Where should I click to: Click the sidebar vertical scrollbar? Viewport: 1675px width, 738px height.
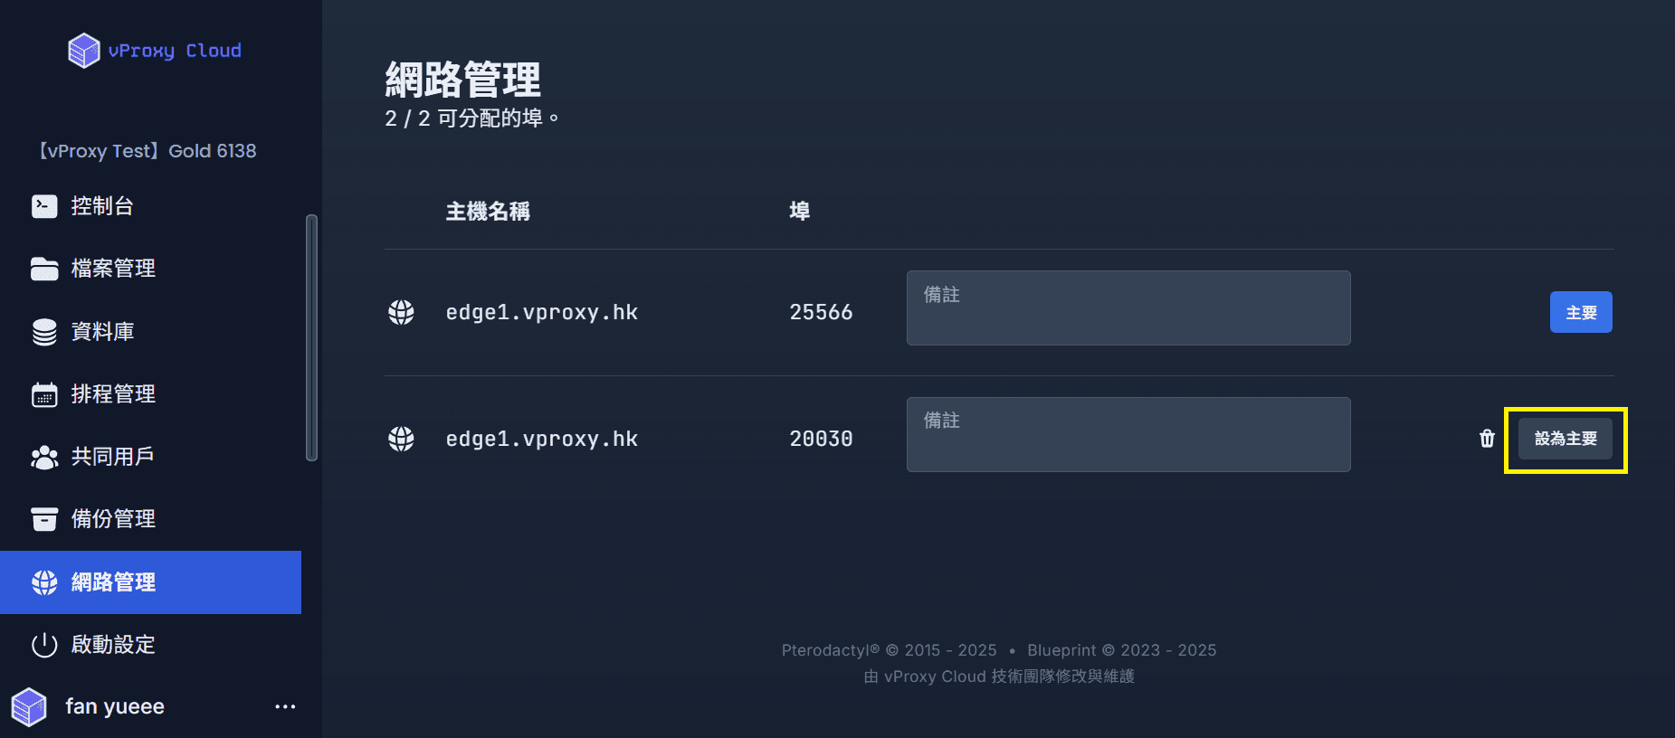[311, 337]
